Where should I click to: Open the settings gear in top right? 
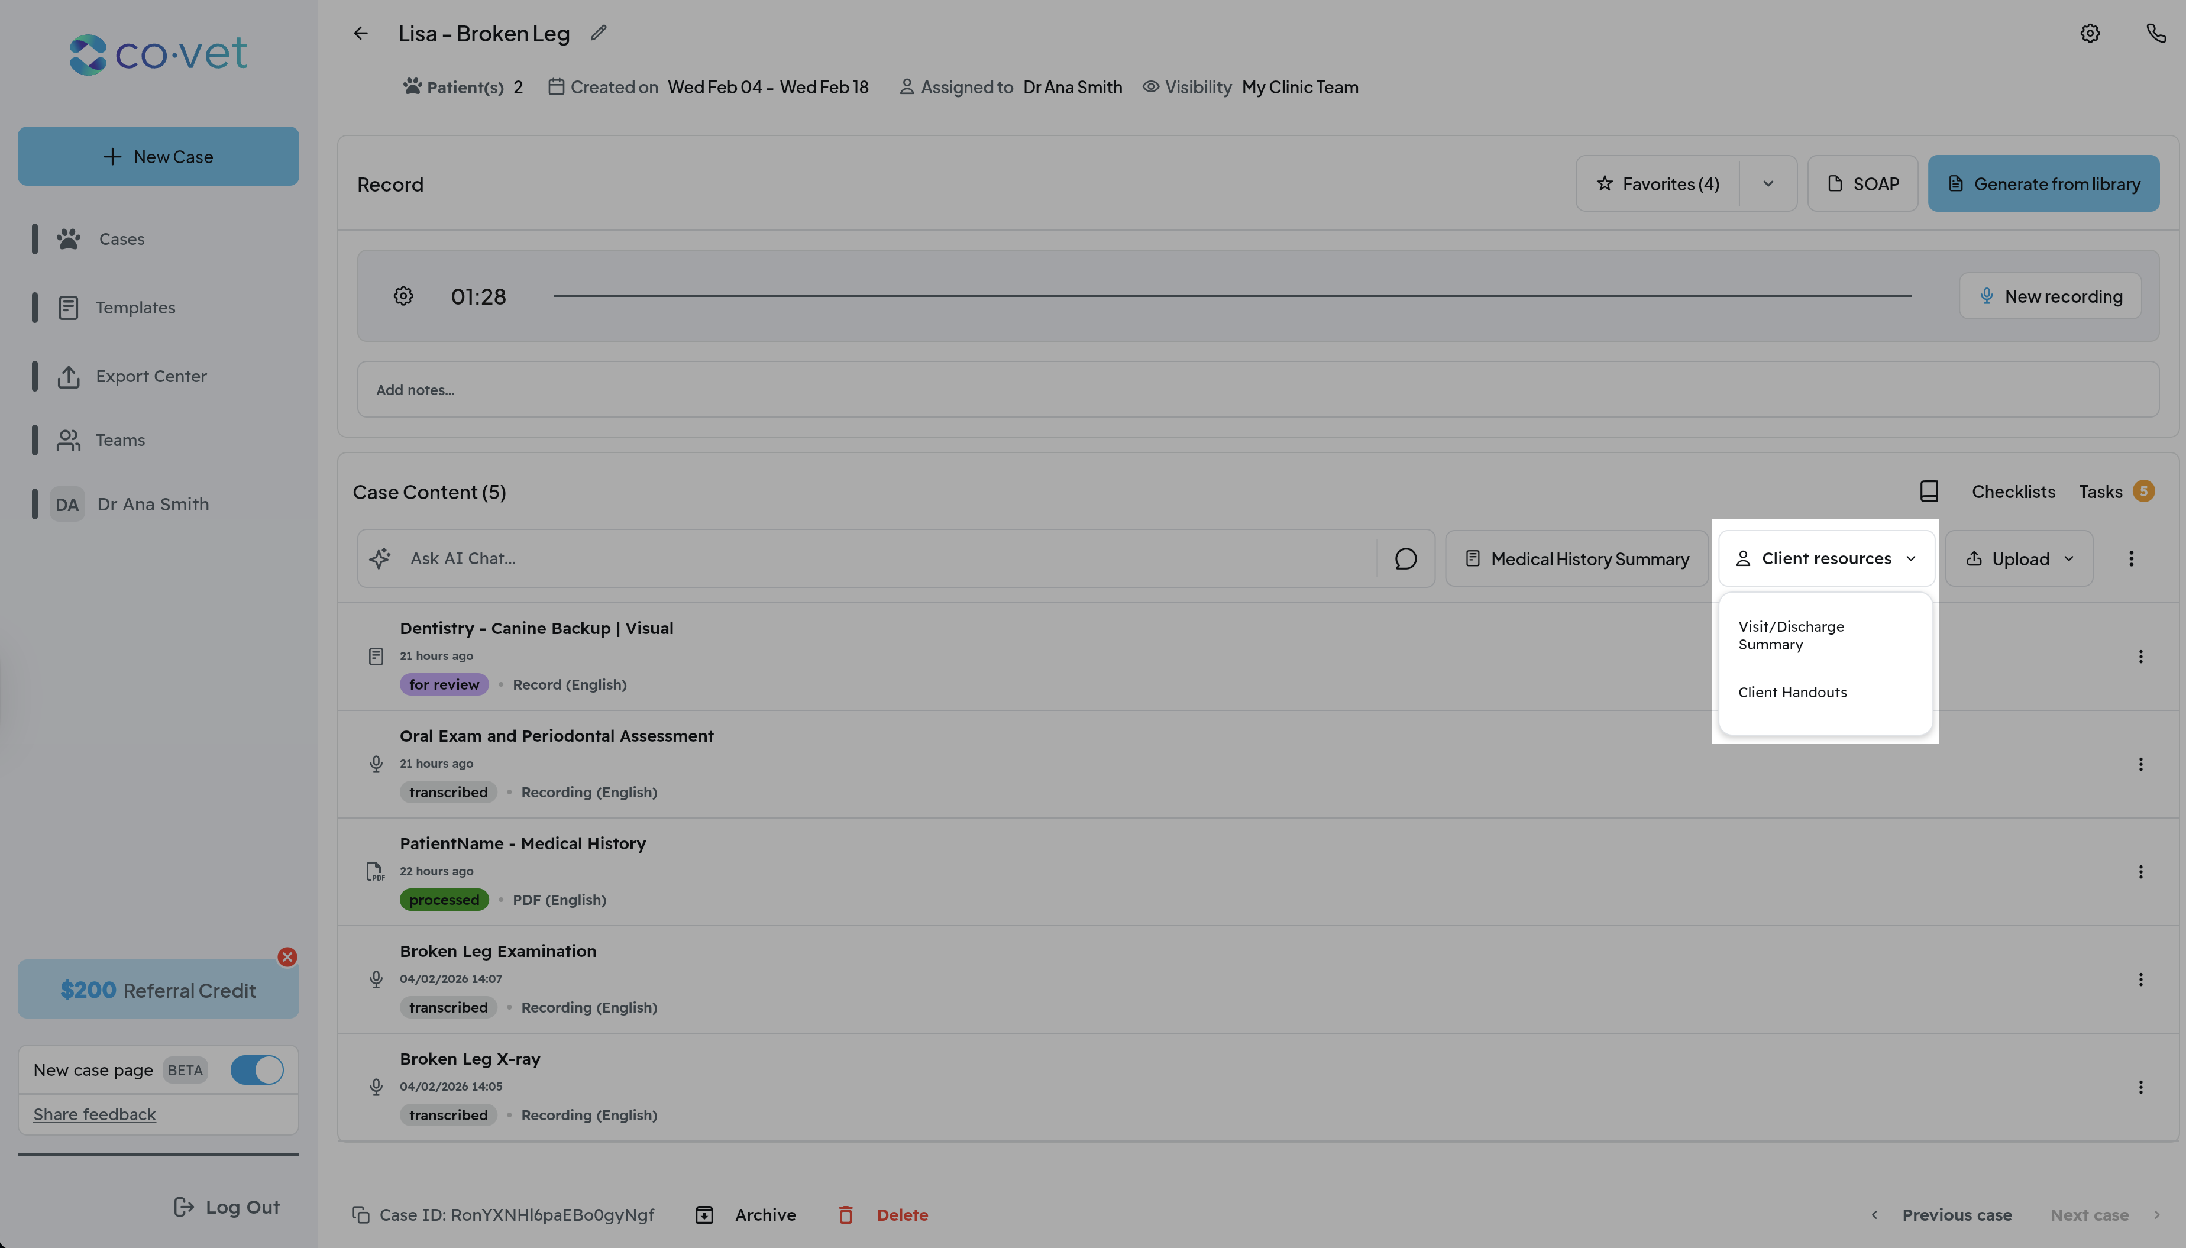click(x=2089, y=34)
